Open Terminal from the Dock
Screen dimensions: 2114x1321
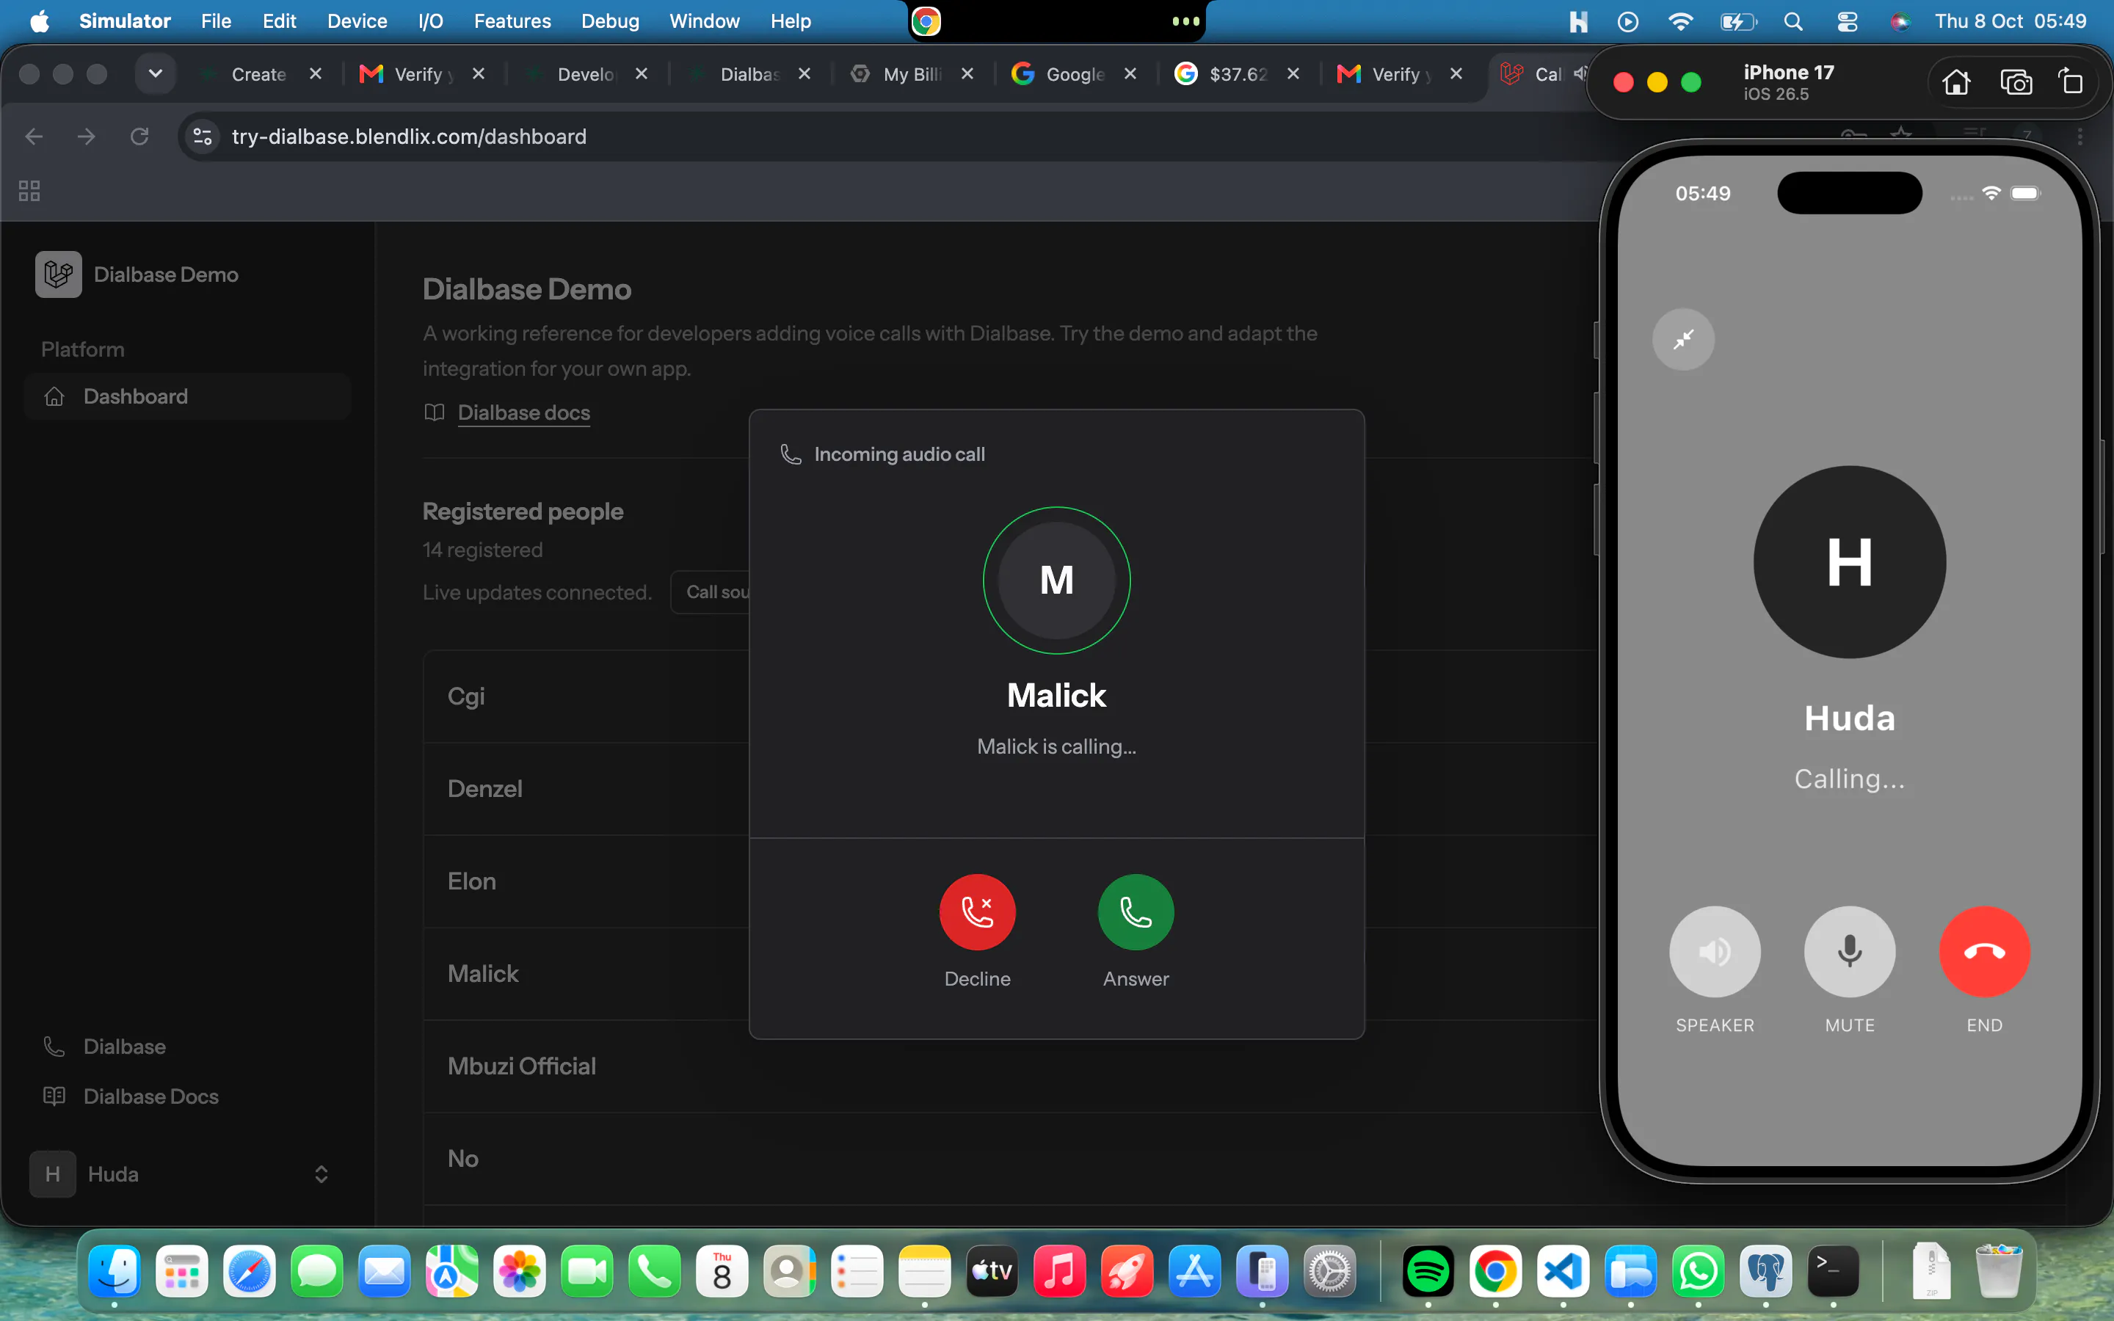(x=1833, y=1271)
